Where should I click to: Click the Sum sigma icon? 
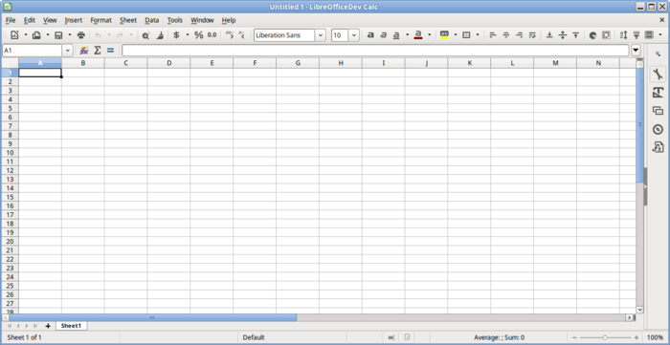point(98,51)
